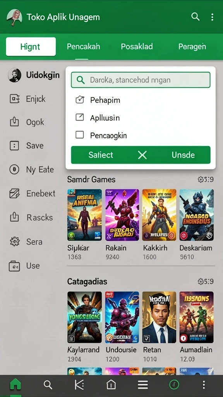Screen dimensions: 223x397
Task: Toggle the Apllusin checkbox
Action: pyautogui.click(x=80, y=117)
